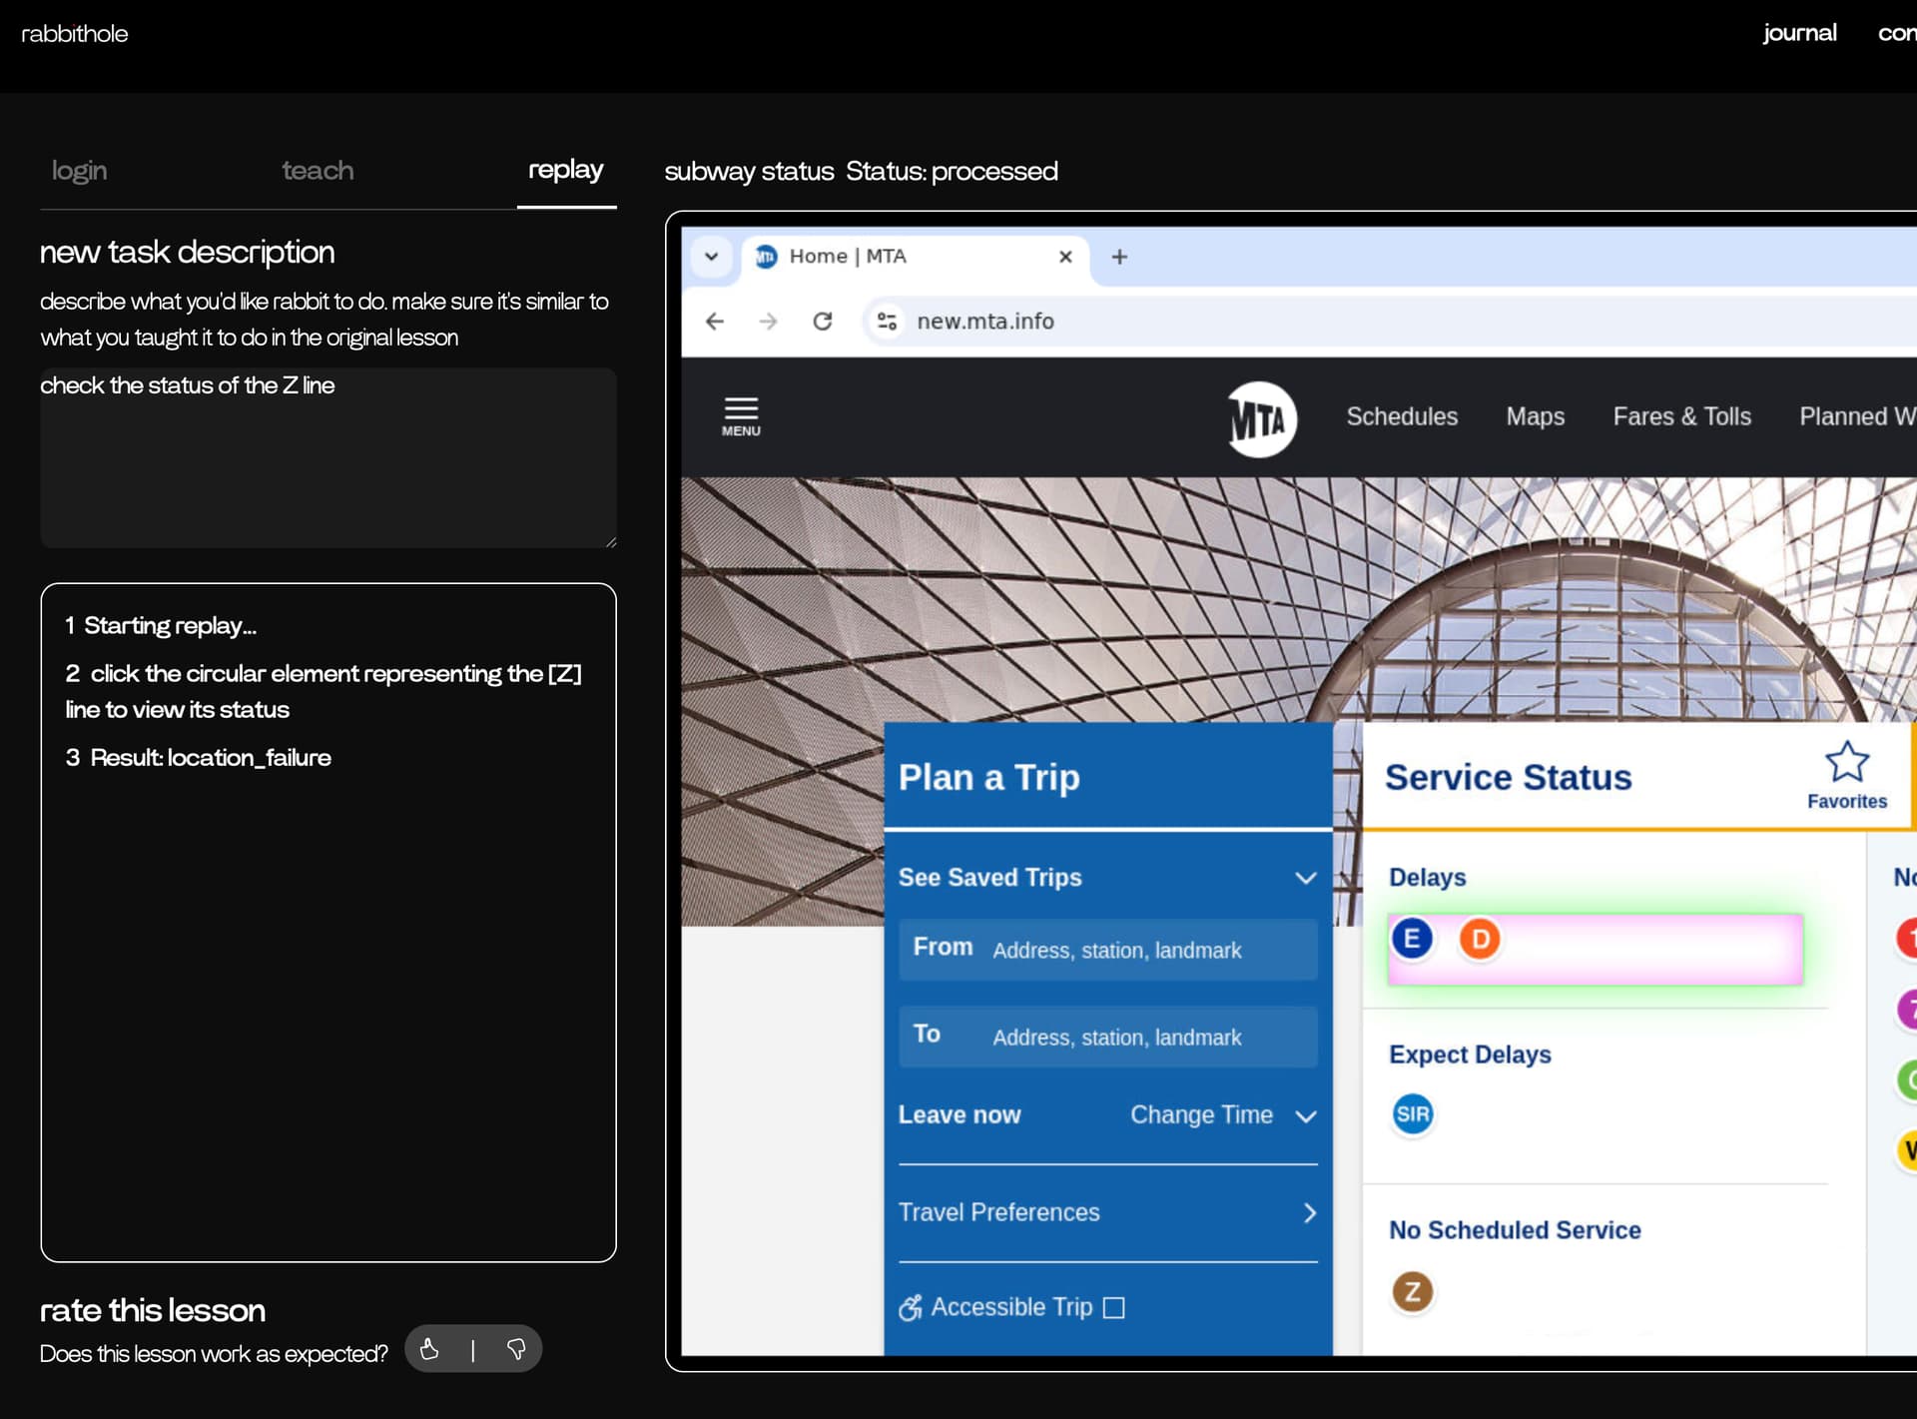
Task: Click the Planned Work item in MTA nav
Action: [1858, 416]
